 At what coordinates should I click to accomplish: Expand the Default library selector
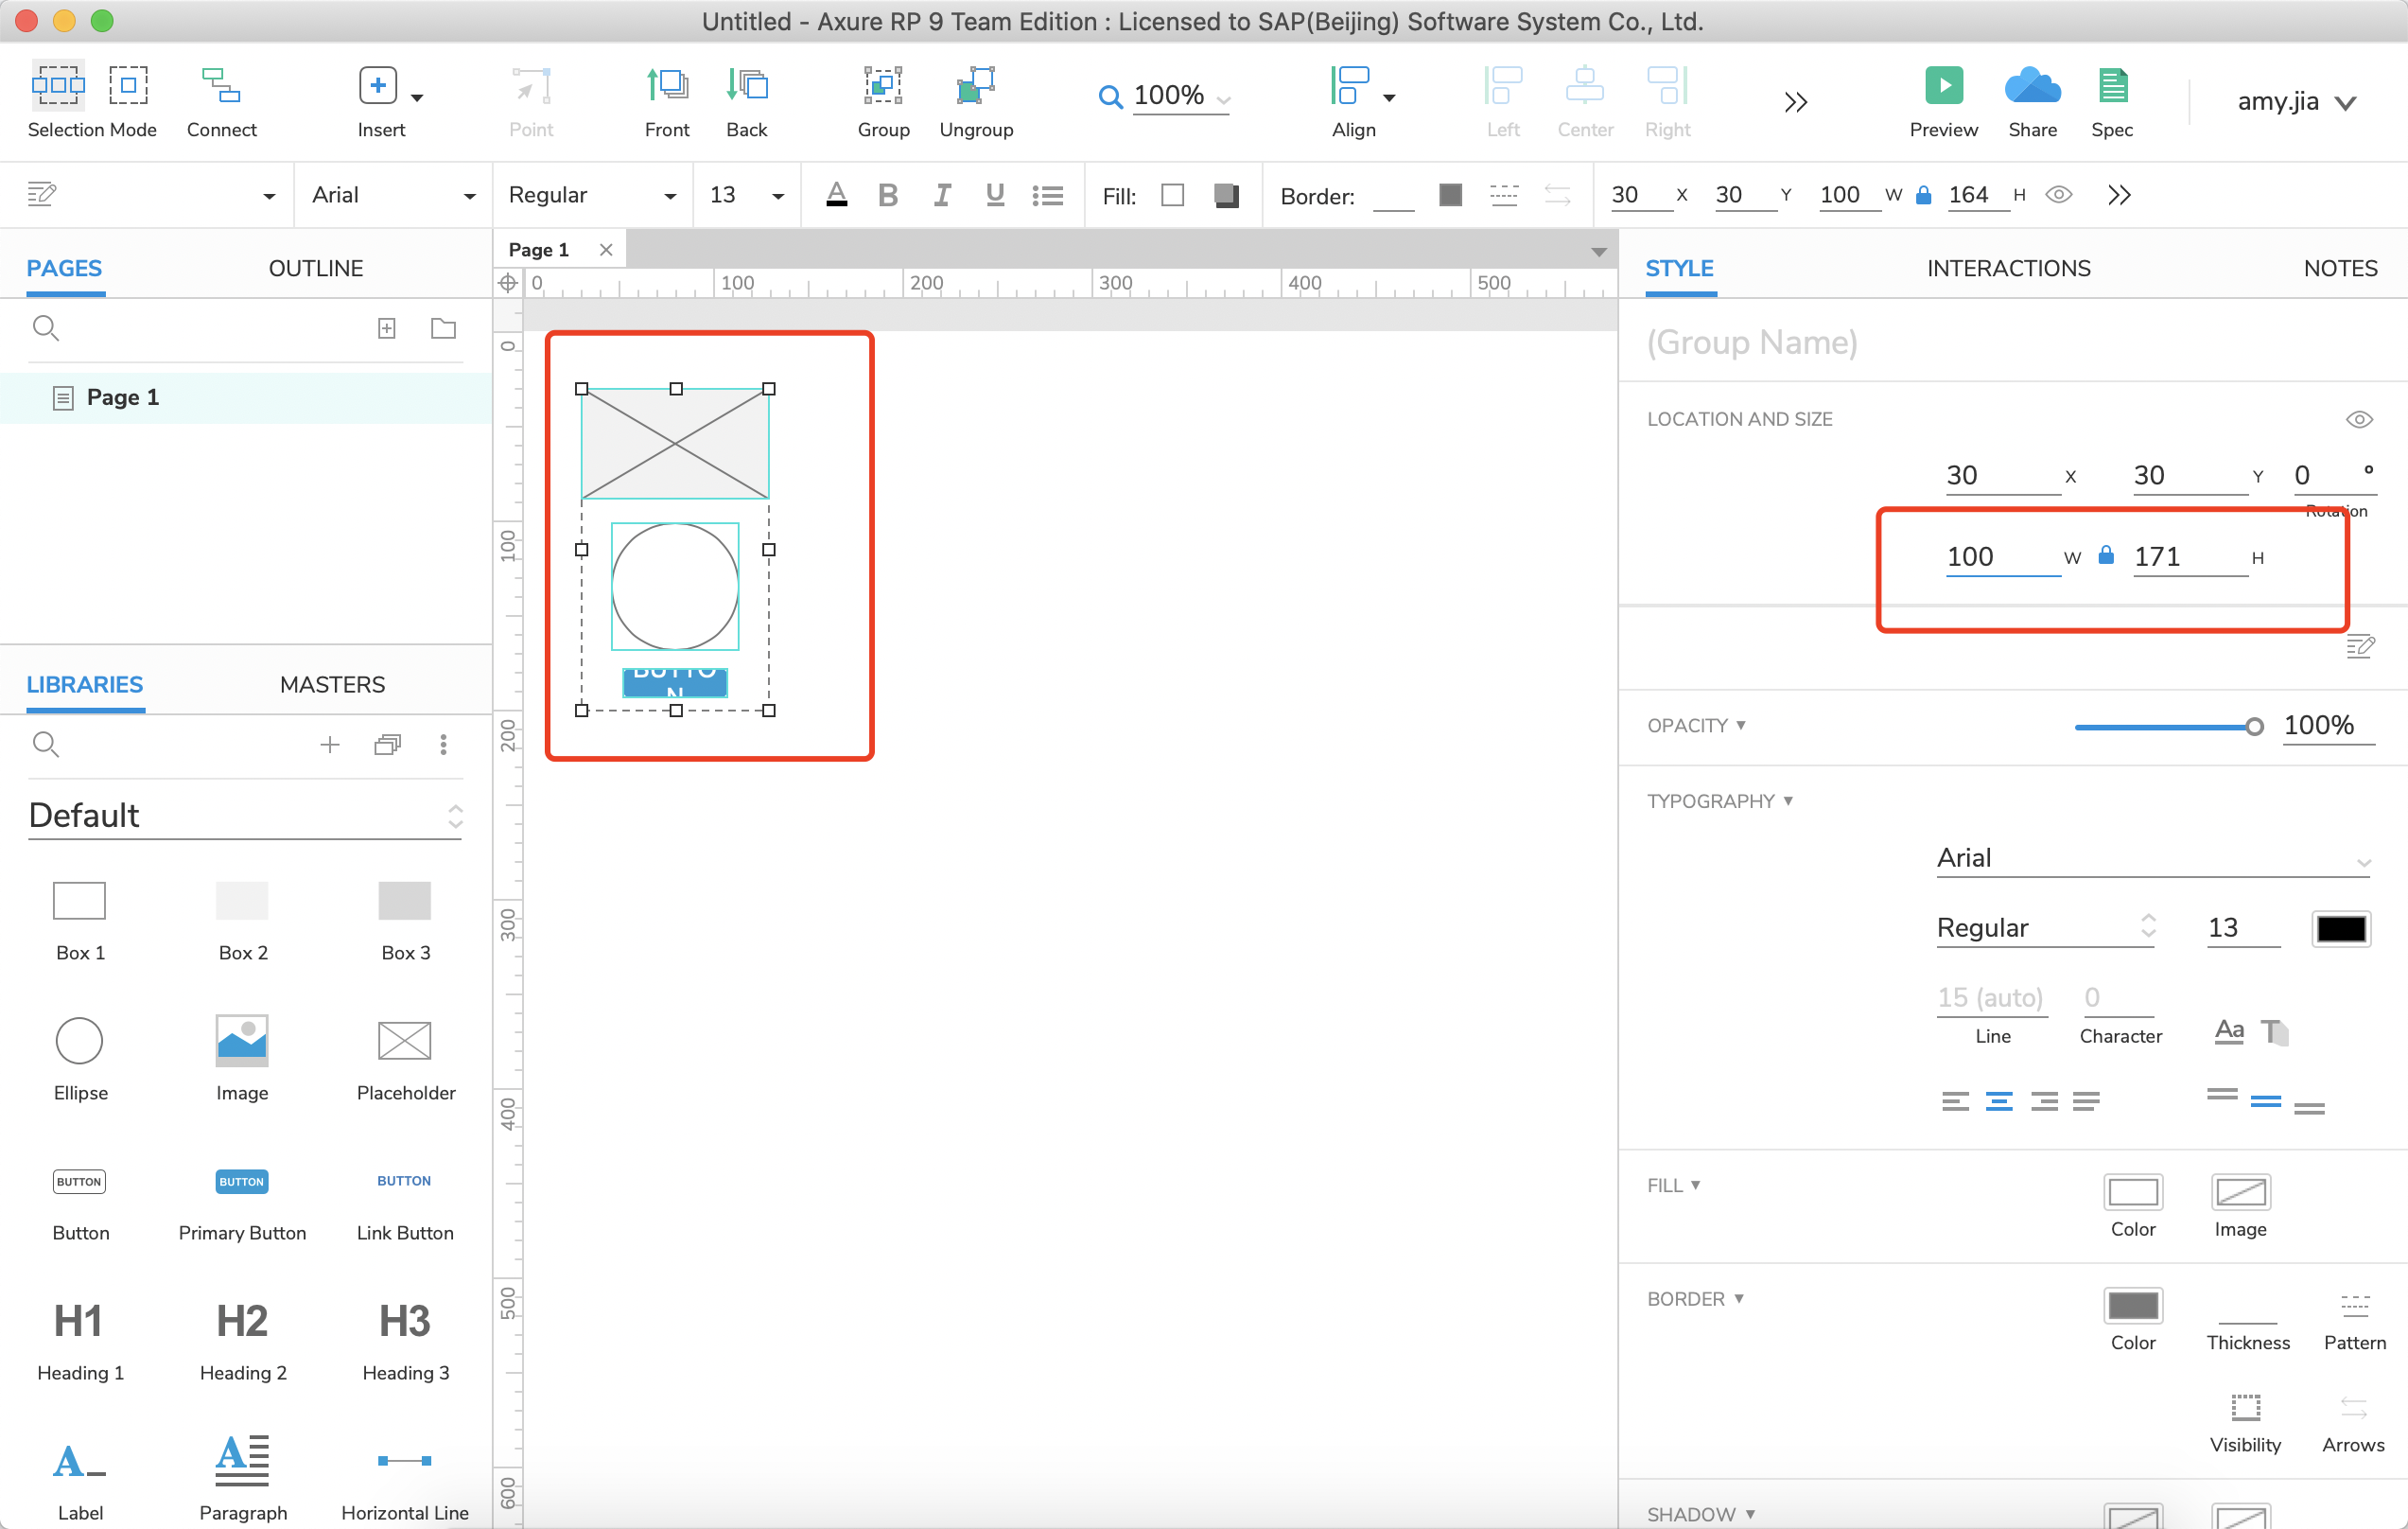(x=245, y=816)
